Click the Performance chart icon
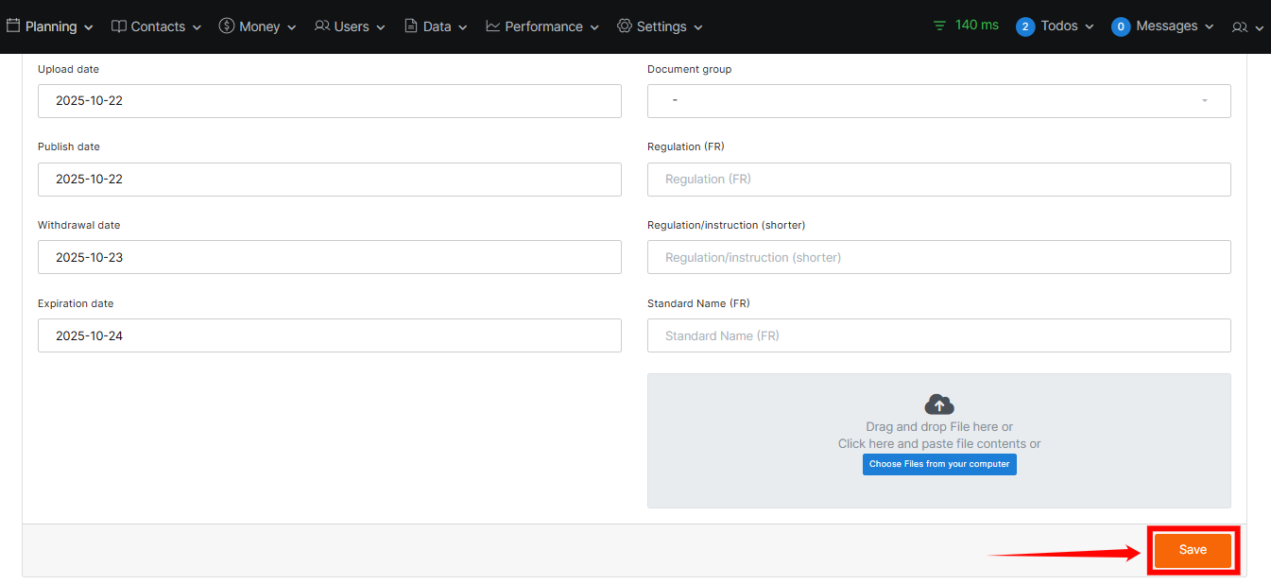Screen dimensions: 1271x584 click(x=493, y=26)
